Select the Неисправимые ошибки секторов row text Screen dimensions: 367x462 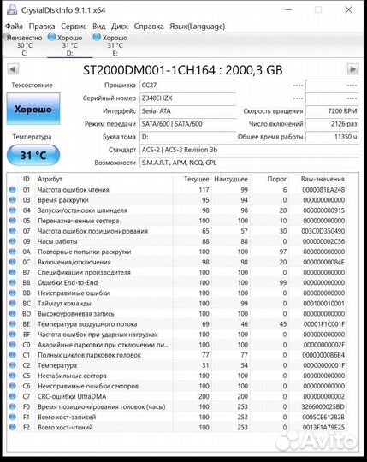(x=88, y=386)
